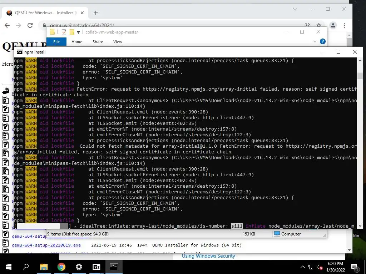
Task: Open the Home ribbon tab in Explorer
Action: 77,42
